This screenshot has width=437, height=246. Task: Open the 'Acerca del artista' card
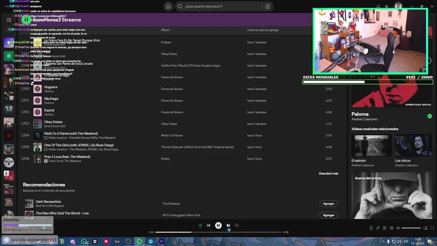tap(392, 195)
